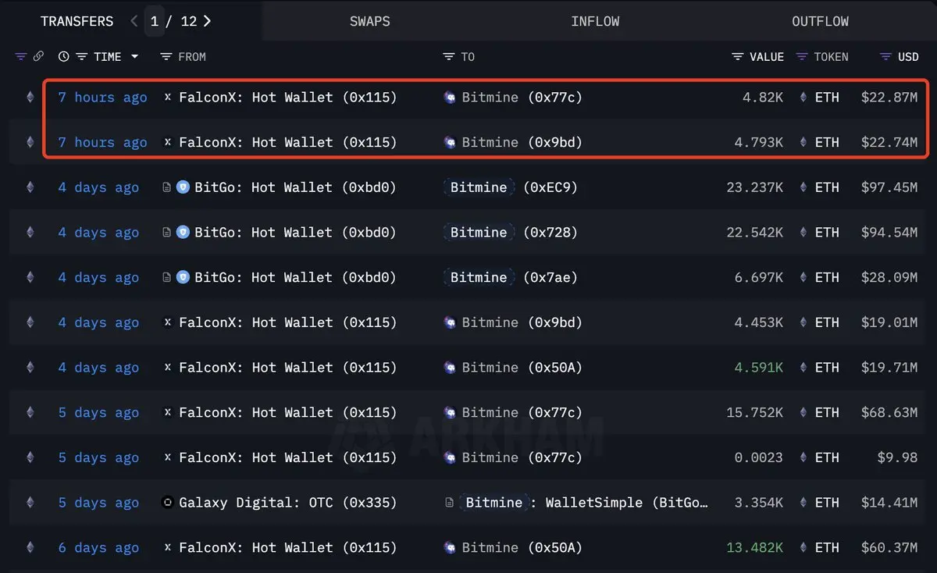
Task: Open the TRANSFERS tab
Action: [77, 21]
